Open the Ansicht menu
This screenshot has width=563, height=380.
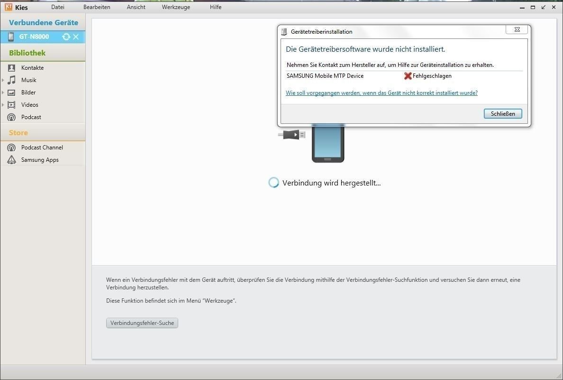pyautogui.click(x=136, y=7)
